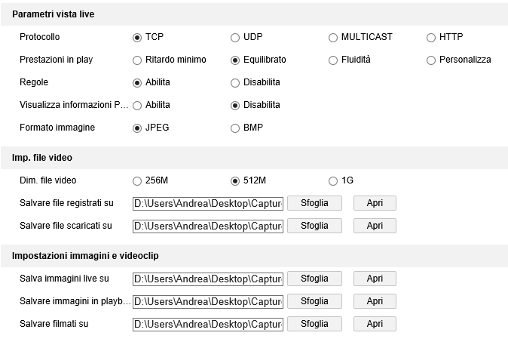The image size is (508, 345).
Task: Click Sfoglia for Salvare immagini in playback
Action: [x=314, y=301]
